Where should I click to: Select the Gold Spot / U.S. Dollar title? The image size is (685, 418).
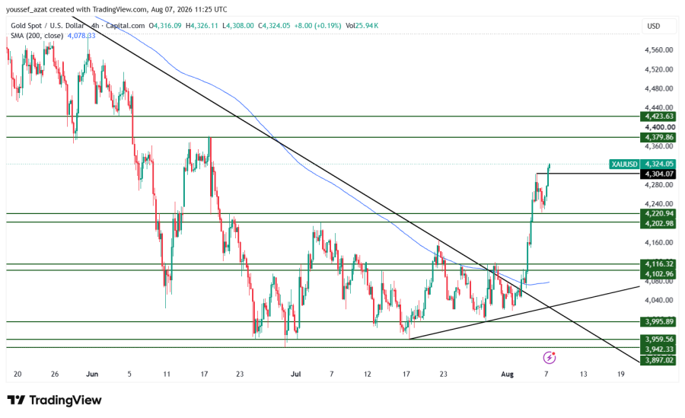click(47, 26)
